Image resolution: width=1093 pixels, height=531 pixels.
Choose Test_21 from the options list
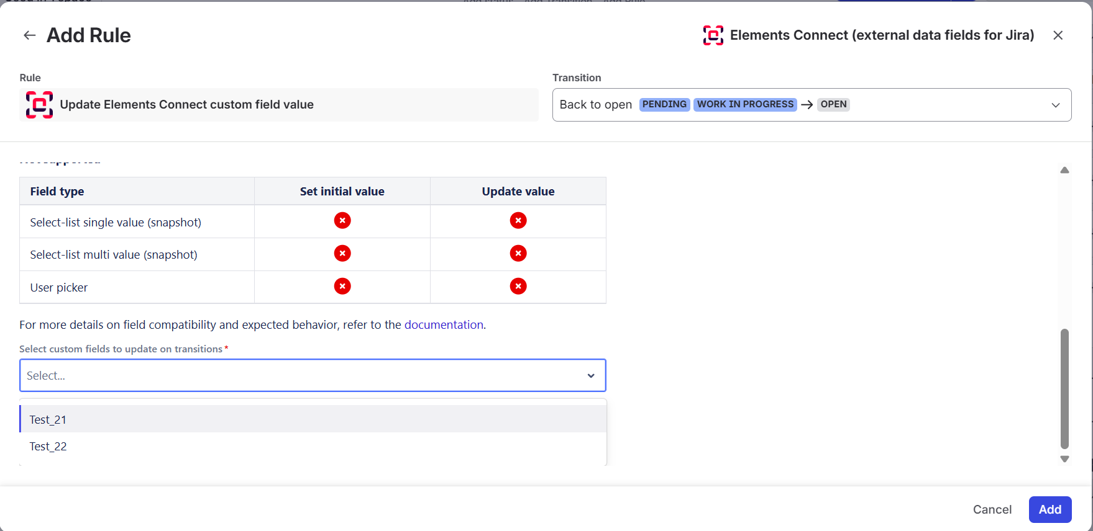coord(313,419)
